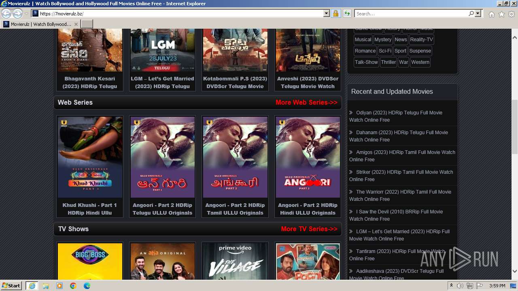Open Tantiram (2023) HDRip link

pyautogui.click(x=397, y=255)
